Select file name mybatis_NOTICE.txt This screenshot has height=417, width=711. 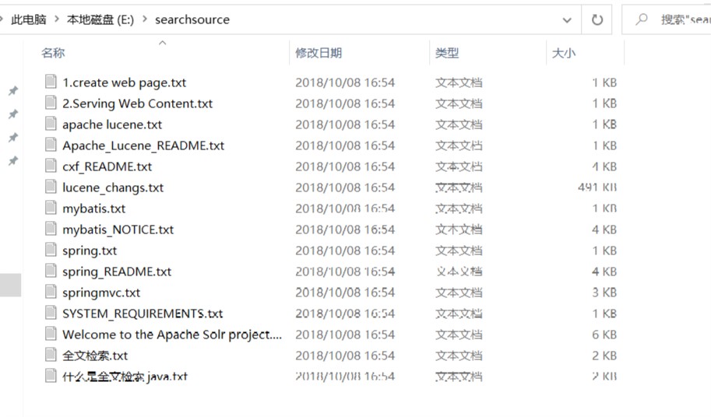coord(118,230)
